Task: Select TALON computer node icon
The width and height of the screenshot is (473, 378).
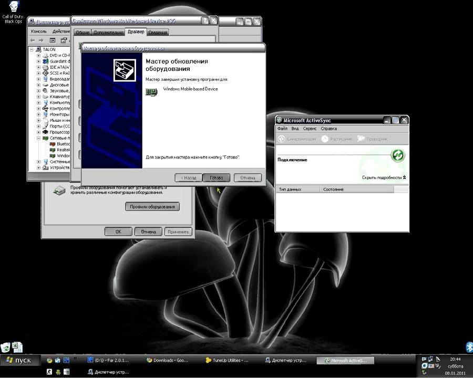Action: coord(38,49)
